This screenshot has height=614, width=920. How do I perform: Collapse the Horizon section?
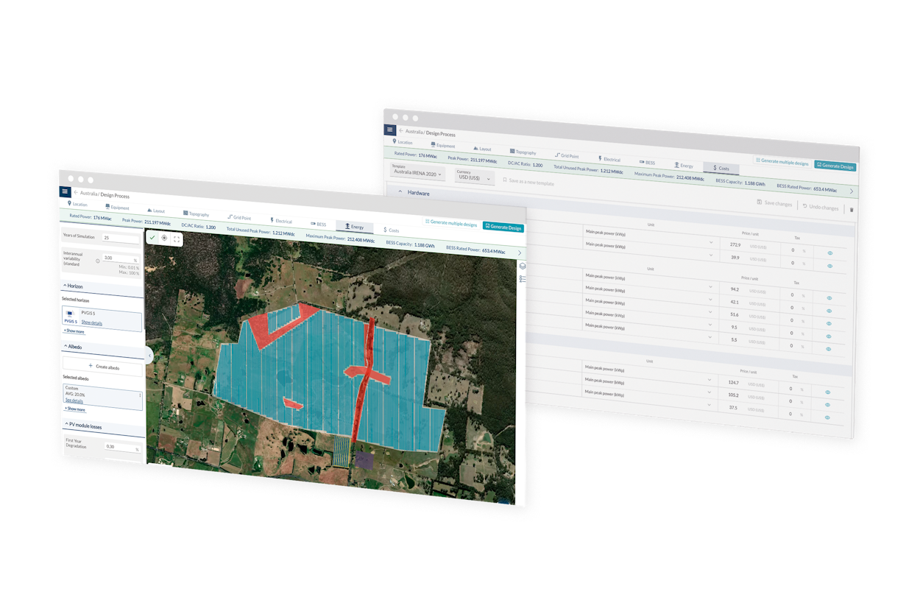(x=65, y=286)
